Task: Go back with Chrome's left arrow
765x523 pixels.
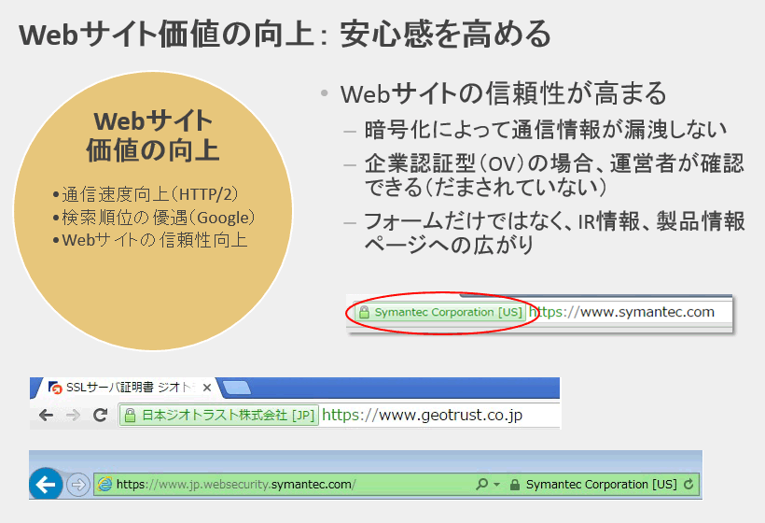Action: [x=47, y=416]
